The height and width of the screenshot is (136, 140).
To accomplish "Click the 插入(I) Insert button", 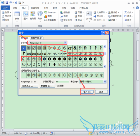I will click(87, 92).
